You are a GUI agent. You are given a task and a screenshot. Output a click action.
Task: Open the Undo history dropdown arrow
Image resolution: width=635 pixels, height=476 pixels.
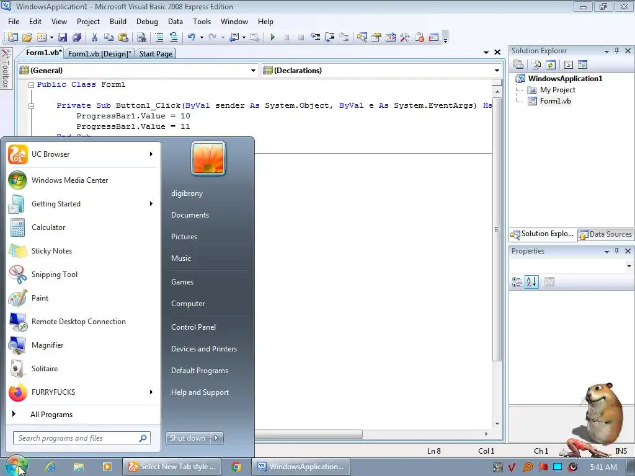click(x=202, y=37)
